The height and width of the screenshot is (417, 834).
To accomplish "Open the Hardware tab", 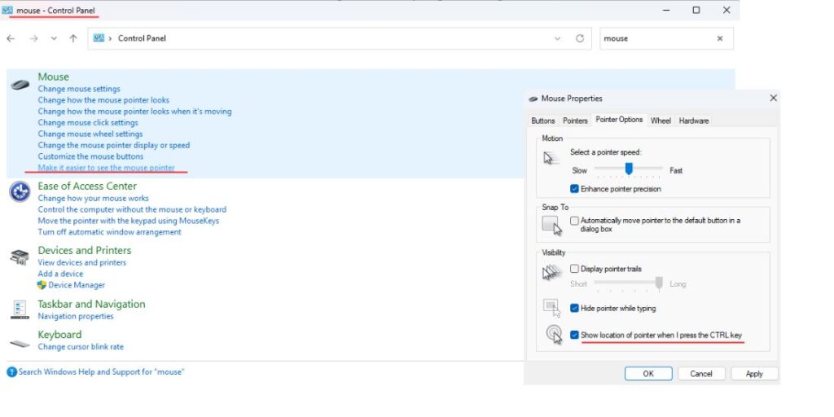I will click(x=693, y=121).
